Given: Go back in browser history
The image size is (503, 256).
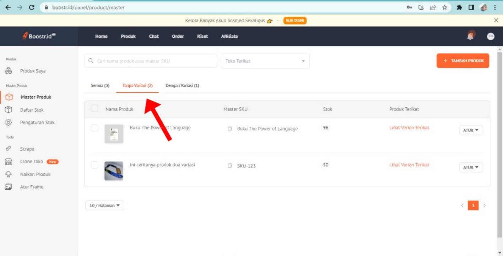Looking at the screenshot, I should click(8, 7).
